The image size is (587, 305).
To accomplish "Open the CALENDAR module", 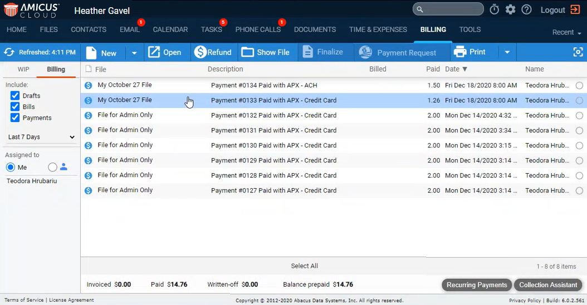I will pos(170,29).
